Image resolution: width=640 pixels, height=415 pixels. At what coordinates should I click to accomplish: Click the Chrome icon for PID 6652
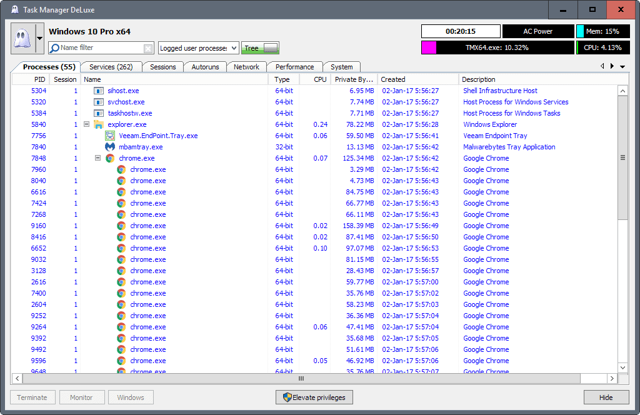[x=121, y=248]
